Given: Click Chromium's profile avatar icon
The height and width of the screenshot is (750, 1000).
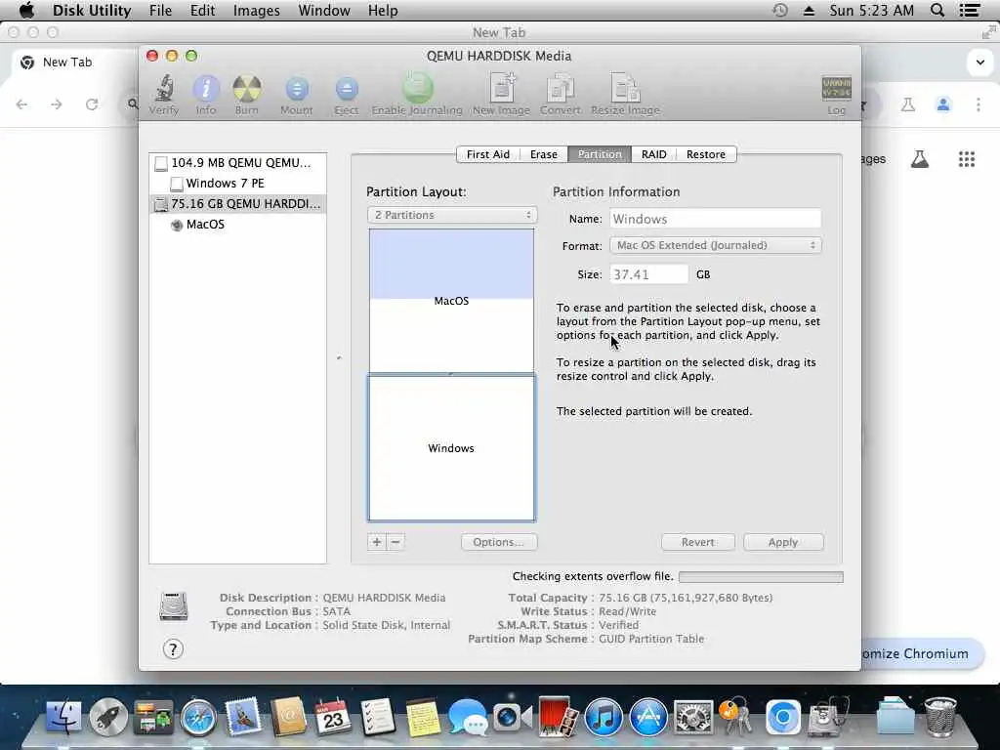Looking at the screenshot, I should tap(943, 104).
